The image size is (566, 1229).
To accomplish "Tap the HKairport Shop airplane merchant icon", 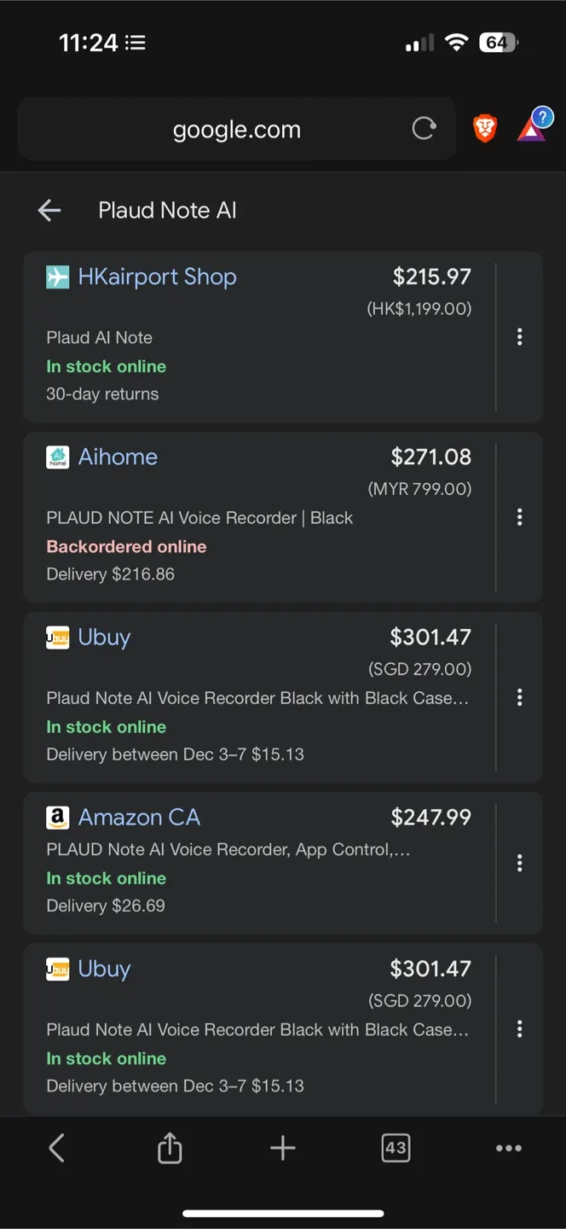I will click(x=56, y=277).
